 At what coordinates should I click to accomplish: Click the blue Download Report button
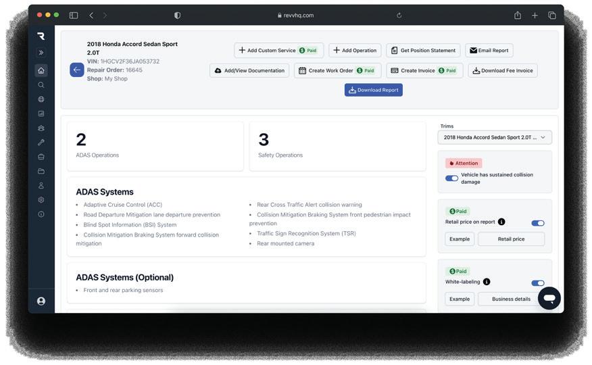(x=374, y=90)
